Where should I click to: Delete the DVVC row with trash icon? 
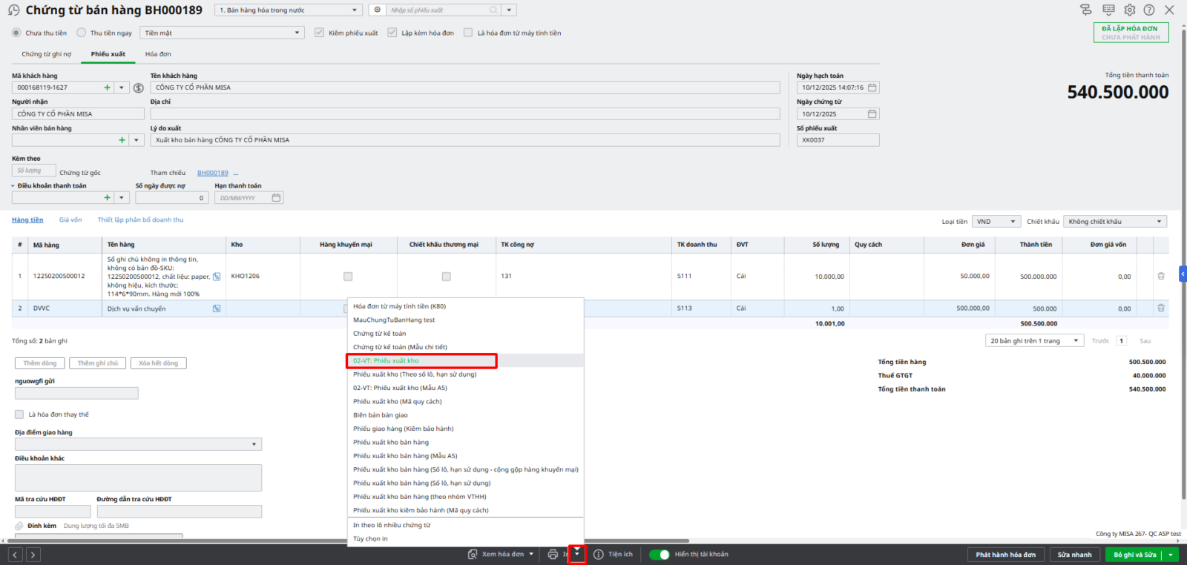[1161, 308]
